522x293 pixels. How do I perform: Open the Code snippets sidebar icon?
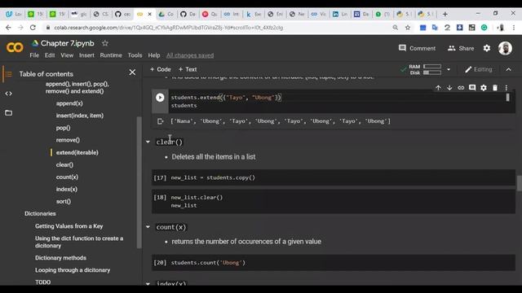8,94
